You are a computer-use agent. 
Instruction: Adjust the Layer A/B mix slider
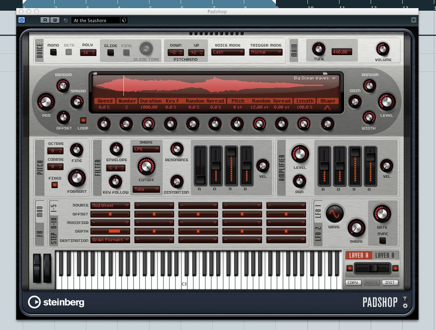(x=372, y=268)
